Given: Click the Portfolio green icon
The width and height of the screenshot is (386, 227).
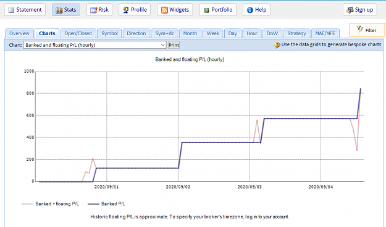Looking at the screenshot, I should [206, 10].
